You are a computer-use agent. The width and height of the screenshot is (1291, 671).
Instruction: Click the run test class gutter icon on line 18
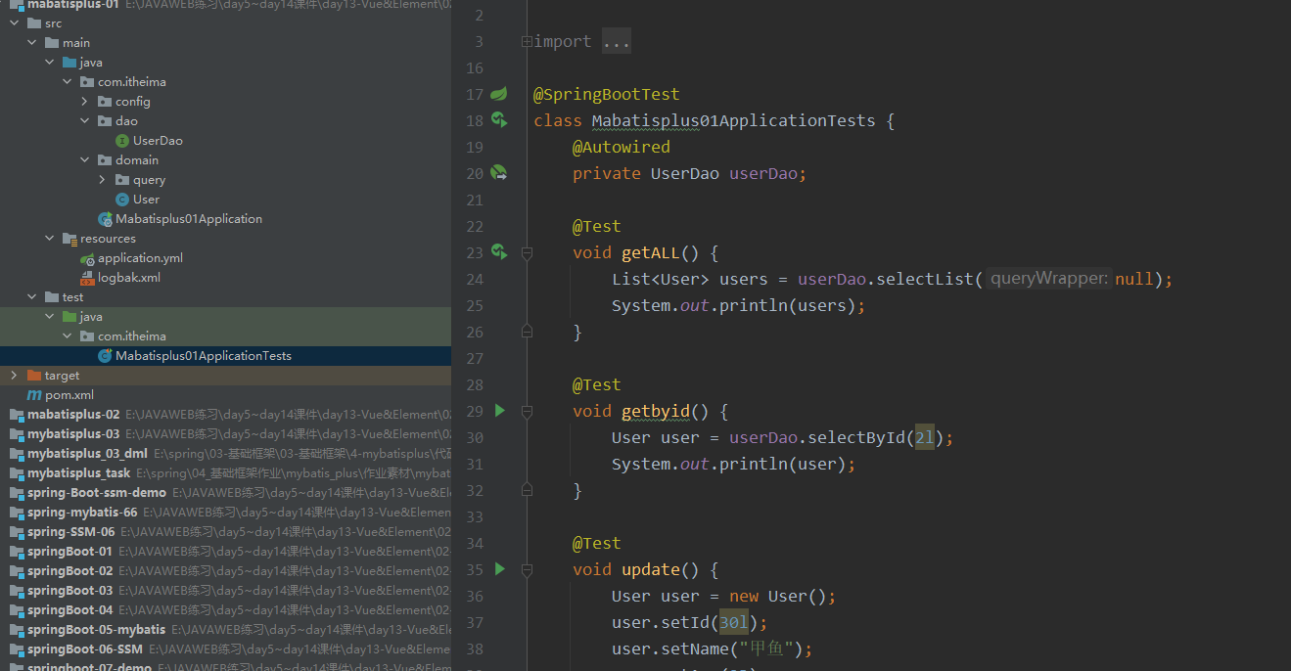coord(499,120)
